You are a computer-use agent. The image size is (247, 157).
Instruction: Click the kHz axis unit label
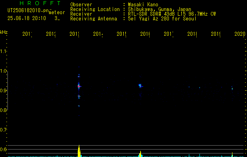click(4, 32)
